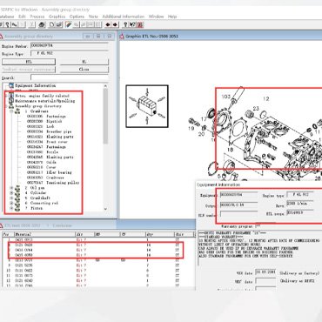322x322 pixels.
Task: Expand the 5 Crankshaft node
Action: (x=11, y=198)
